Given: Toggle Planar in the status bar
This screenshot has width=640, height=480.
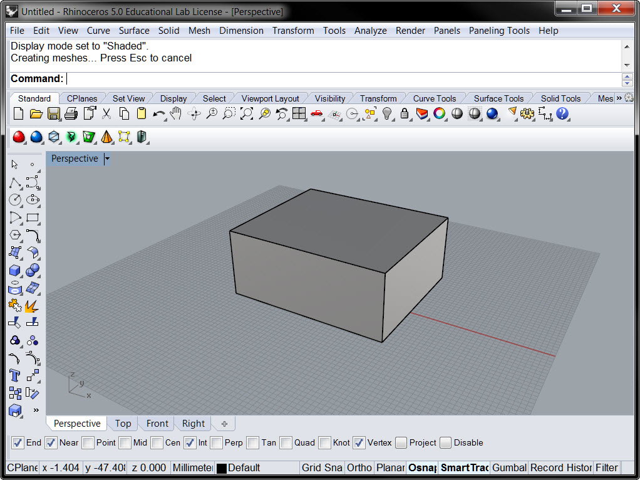Looking at the screenshot, I should tap(390, 467).
